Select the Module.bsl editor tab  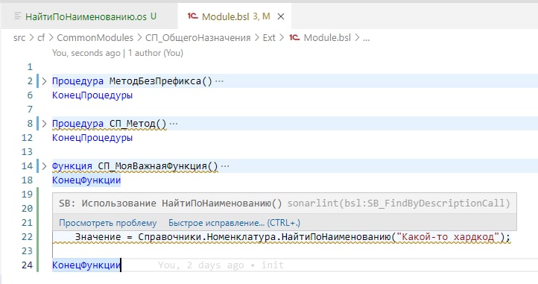pyautogui.click(x=235, y=16)
